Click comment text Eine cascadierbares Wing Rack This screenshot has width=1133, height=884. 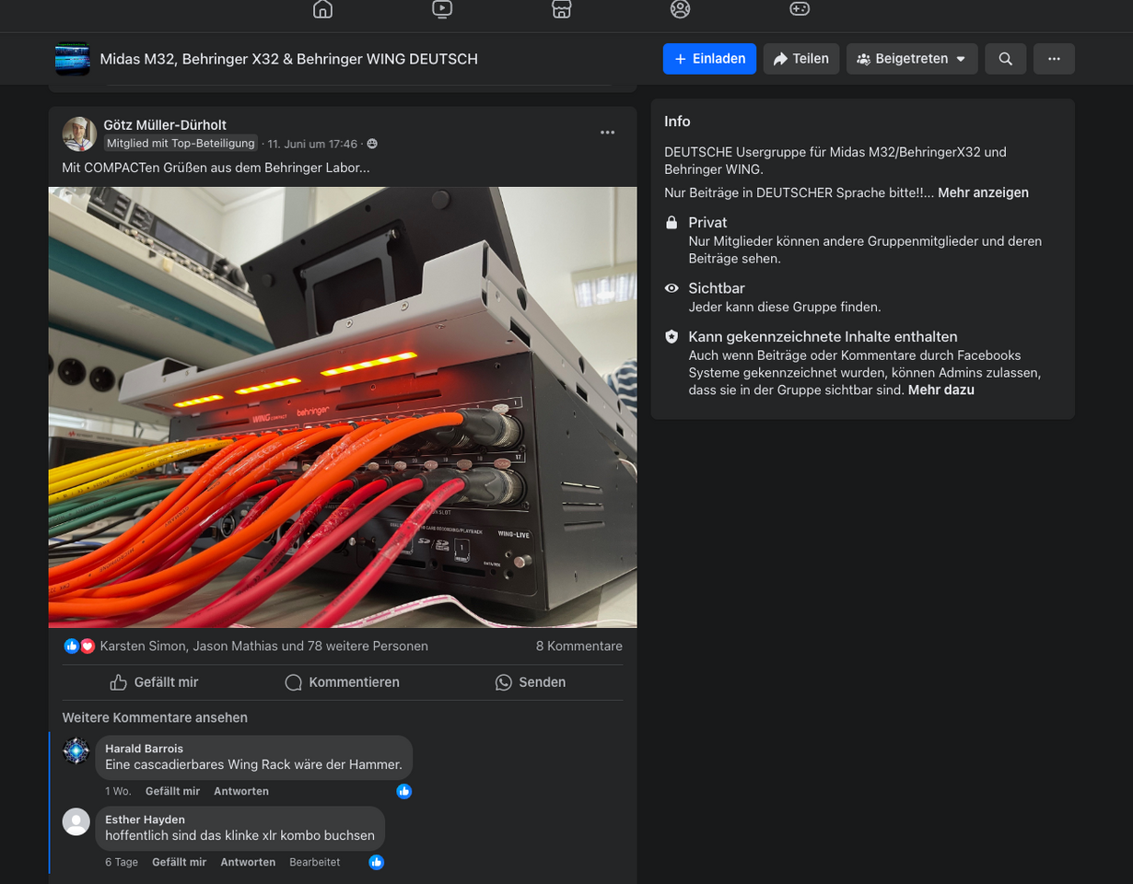click(x=253, y=764)
